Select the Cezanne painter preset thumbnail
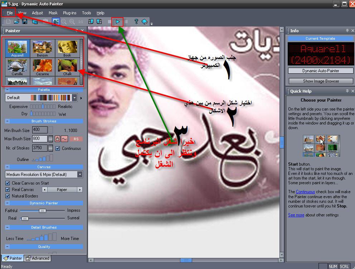 (42, 67)
